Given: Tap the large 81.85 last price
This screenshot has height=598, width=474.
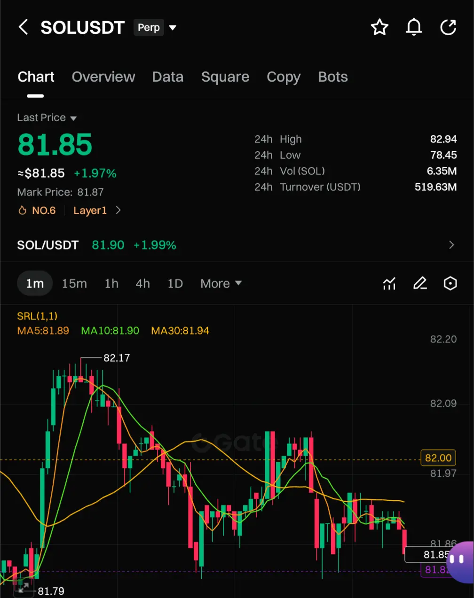Looking at the screenshot, I should point(55,144).
